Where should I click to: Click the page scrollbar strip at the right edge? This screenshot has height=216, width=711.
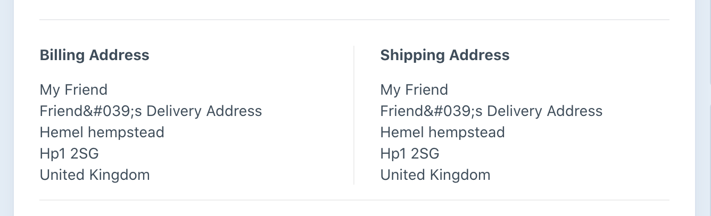point(709,108)
